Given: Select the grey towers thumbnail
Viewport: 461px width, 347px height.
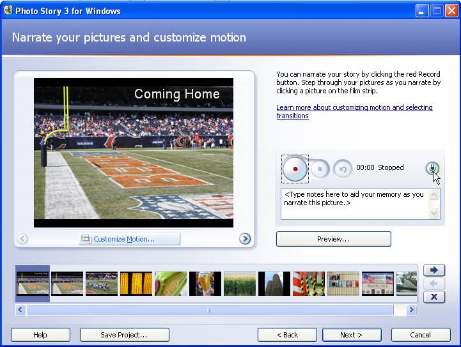Looking at the screenshot, I should pyautogui.click(x=274, y=284).
